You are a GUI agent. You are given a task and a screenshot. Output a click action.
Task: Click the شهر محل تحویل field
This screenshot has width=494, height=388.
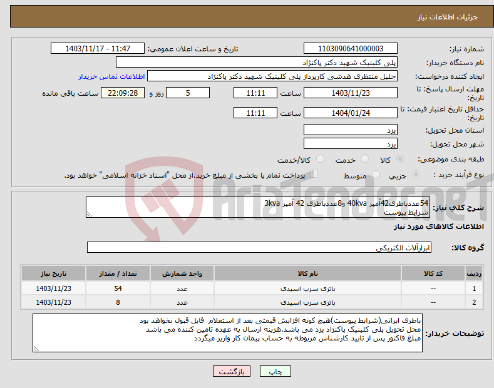coord(351,143)
